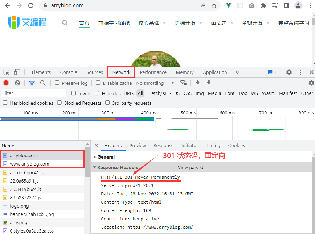Check Has blocked cookies checkbox
Screen dimensions: 315x234
tap(5, 103)
